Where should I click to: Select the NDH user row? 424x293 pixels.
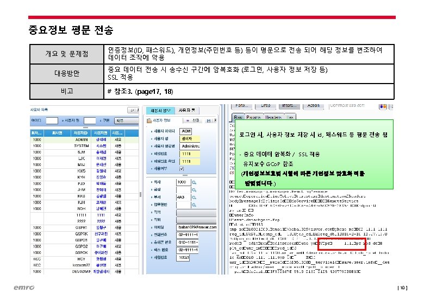point(84,209)
